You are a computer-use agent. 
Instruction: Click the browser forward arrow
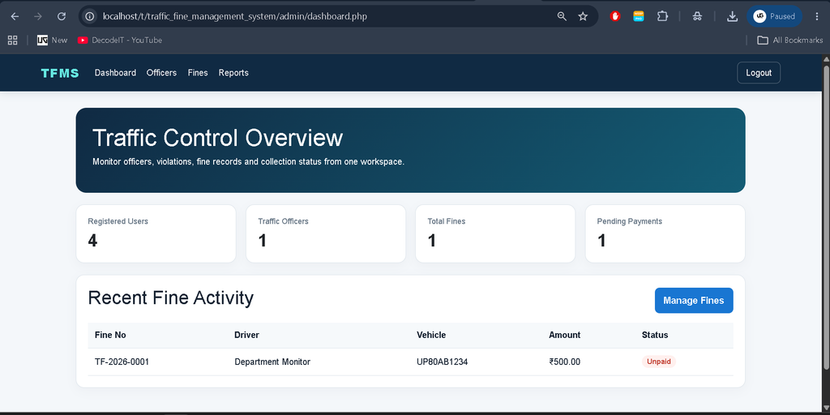click(38, 16)
